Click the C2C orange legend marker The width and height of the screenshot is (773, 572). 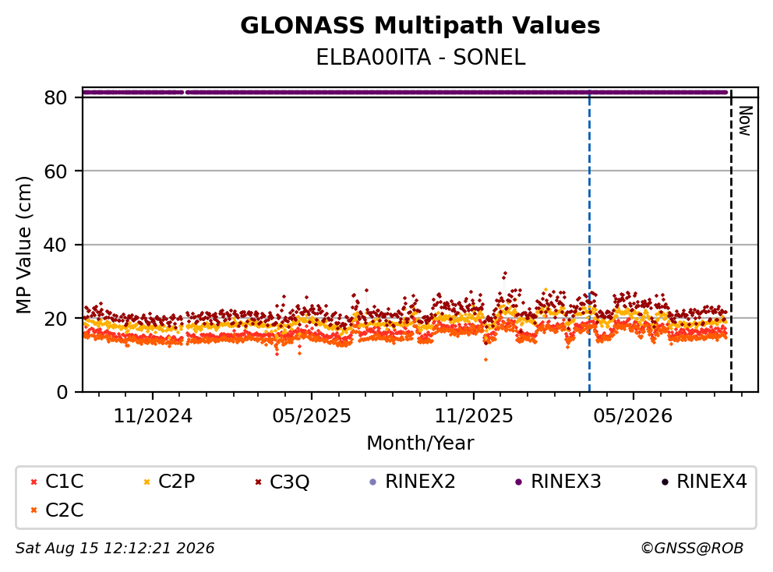pyautogui.click(x=34, y=510)
